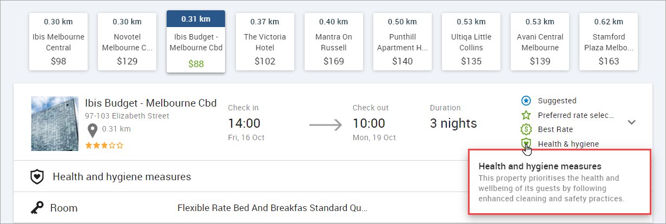
Task: Select the Ibis Melbourne Central $98 card
Action: 58,42
